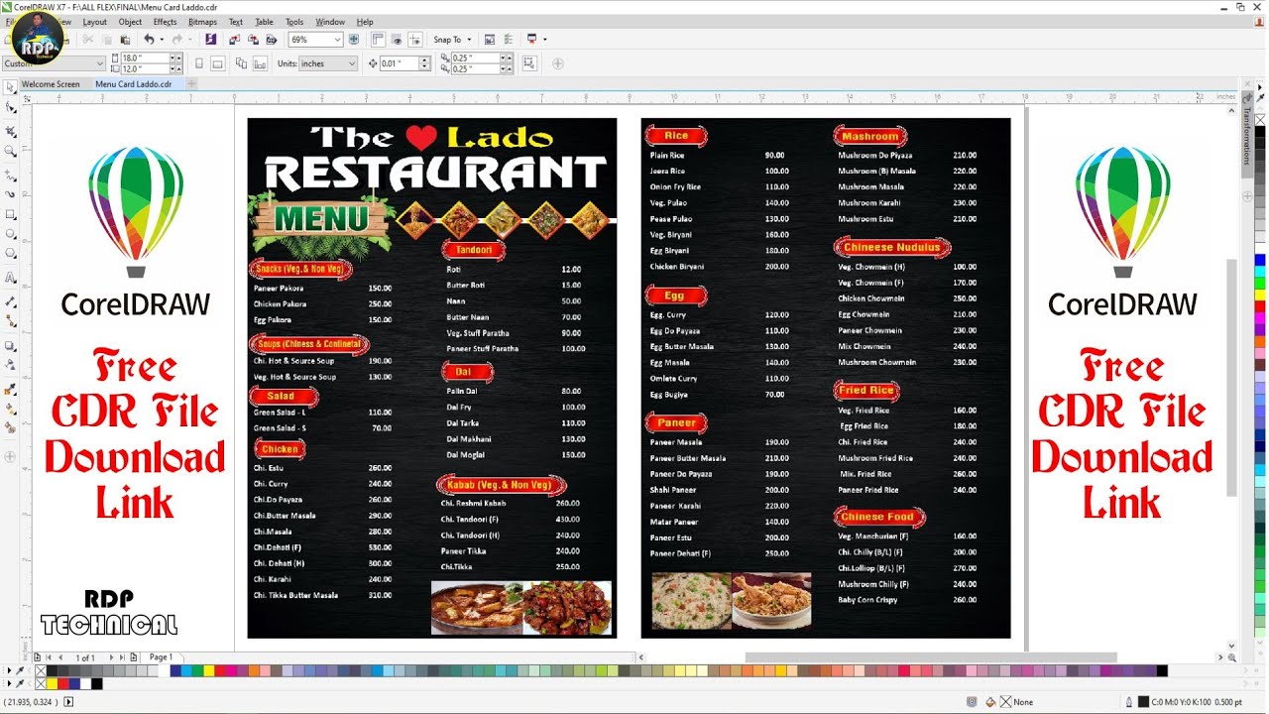Open the zoom level 69% dropdown
The height and width of the screenshot is (714, 1269).
pos(337,40)
